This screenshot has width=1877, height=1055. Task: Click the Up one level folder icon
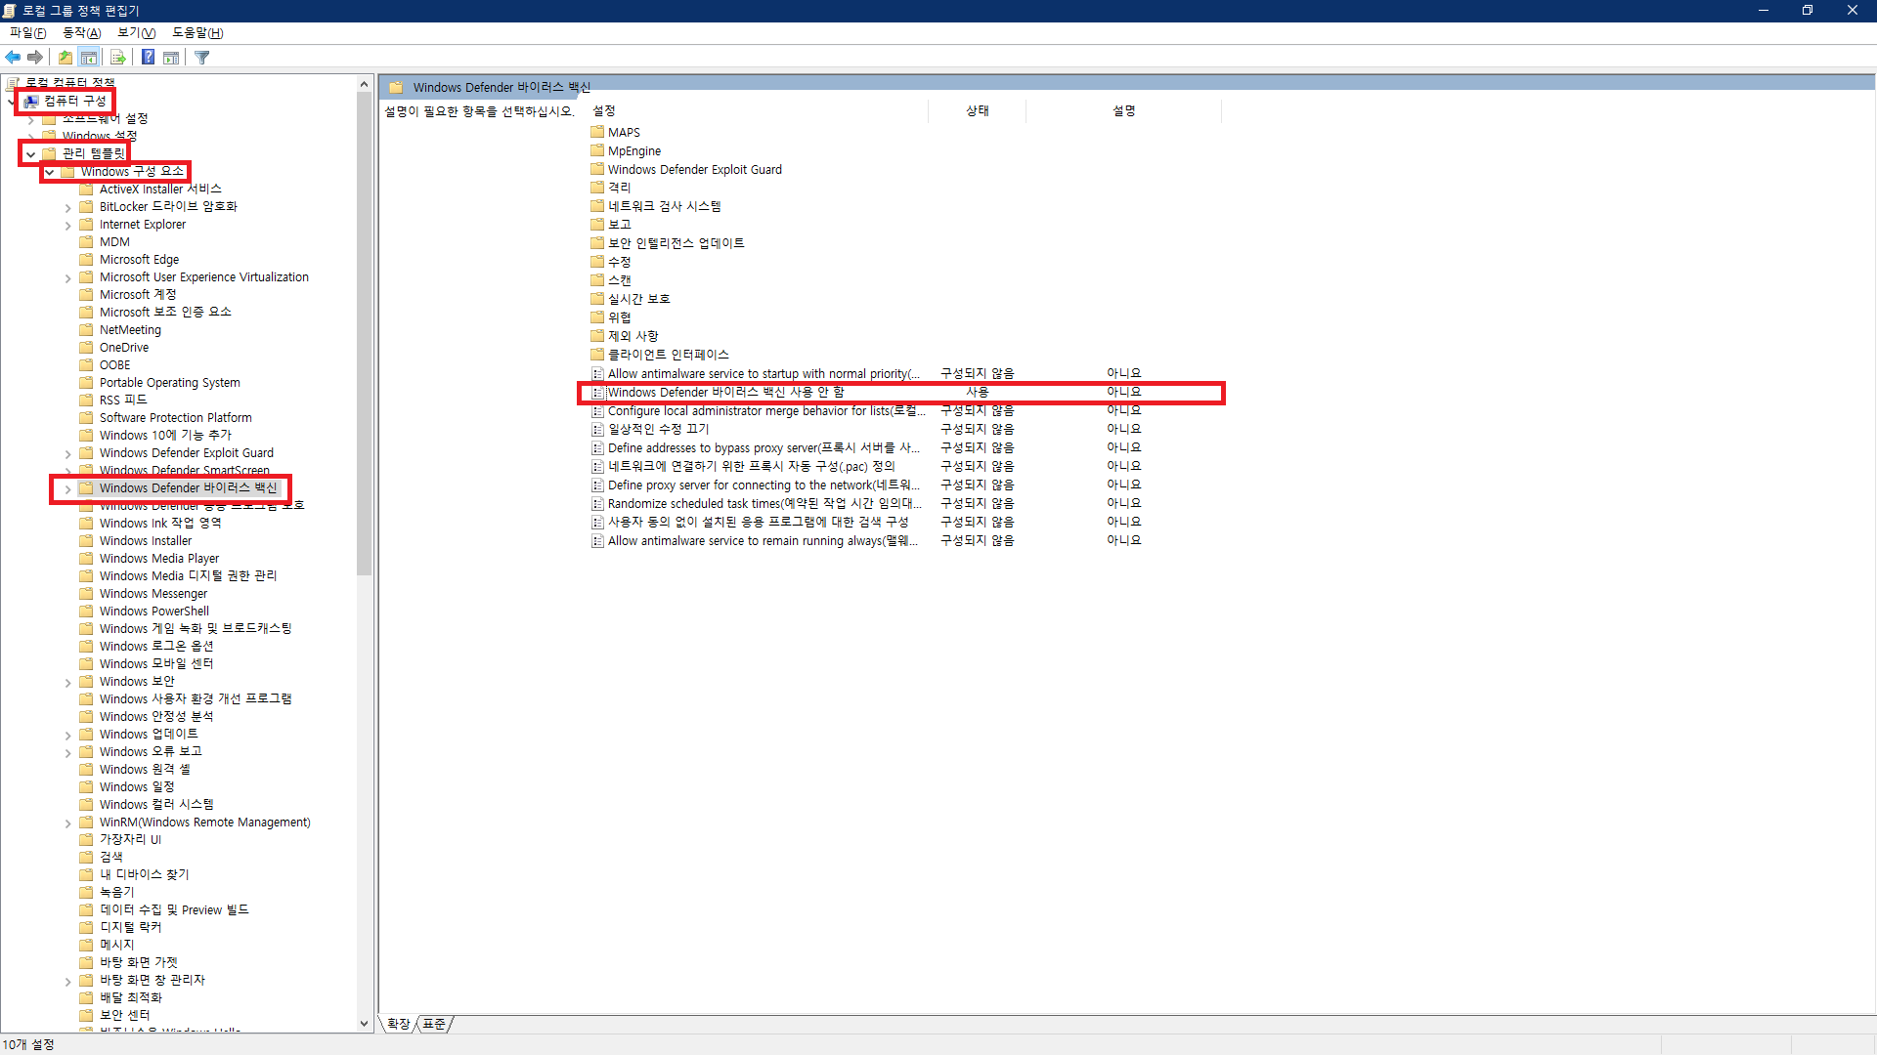(x=65, y=58)
